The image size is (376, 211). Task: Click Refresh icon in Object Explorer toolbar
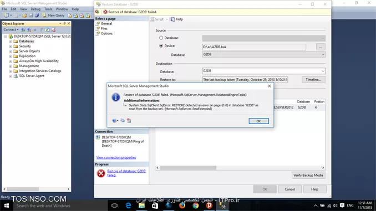pyautogui.click(x=47, y=30)
